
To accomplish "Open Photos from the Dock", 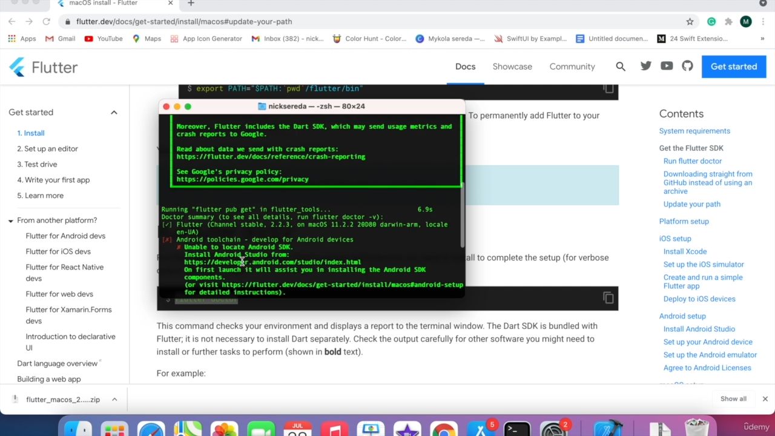I will tap(224, 429).
